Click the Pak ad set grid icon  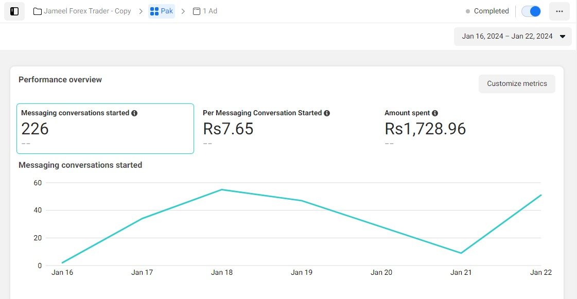(x=154, y=11)
